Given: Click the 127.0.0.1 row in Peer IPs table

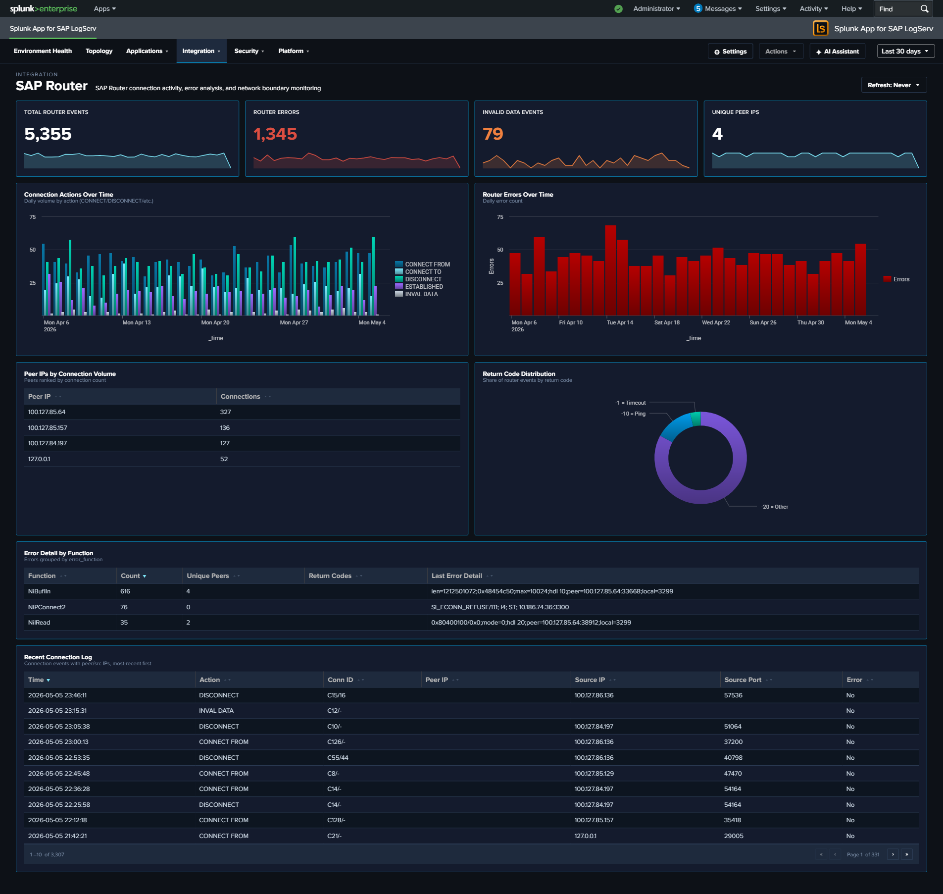Looking at the screenshot, I should (x=242, y=459).
